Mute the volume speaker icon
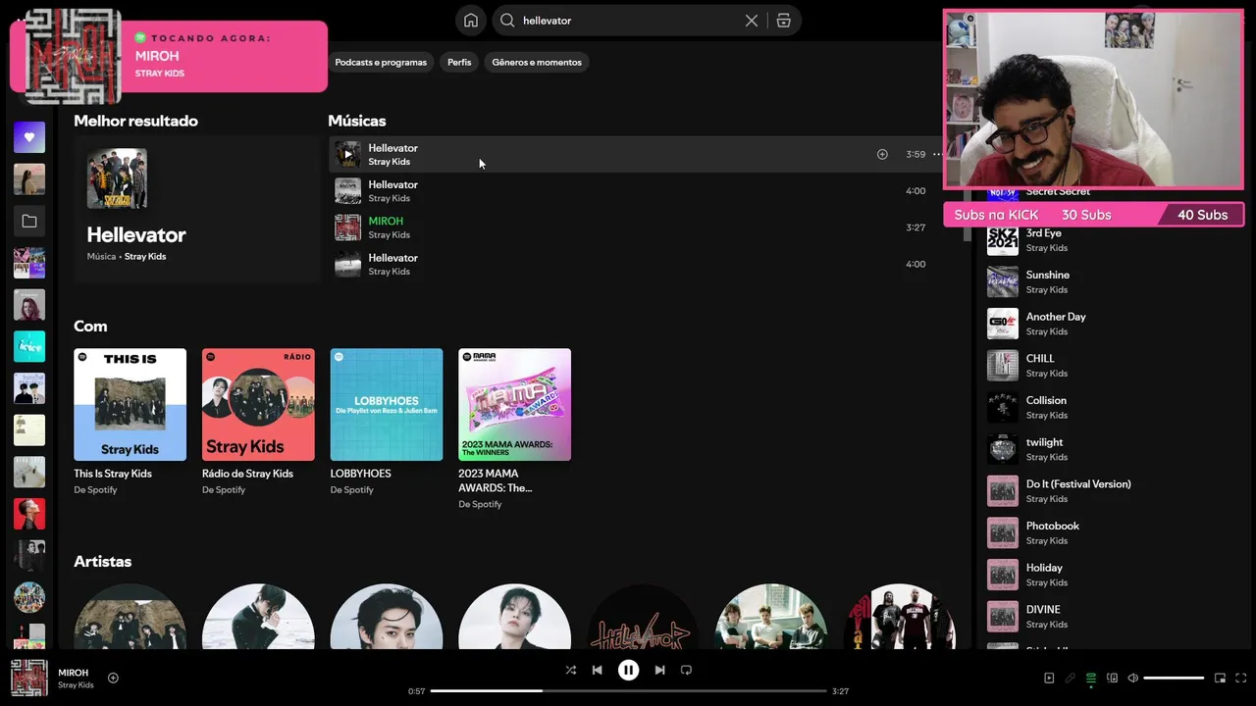Screen dimensions: 1256x706 click(x=1132, y=678)
